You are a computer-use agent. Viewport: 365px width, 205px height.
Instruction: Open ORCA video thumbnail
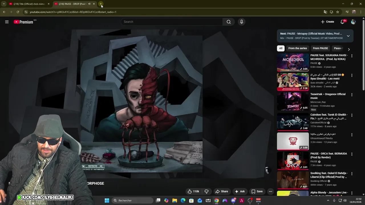click(293, 161)
